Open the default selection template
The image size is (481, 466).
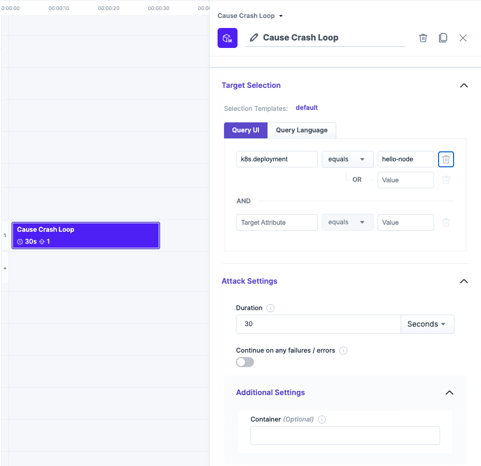pos(306,107)
